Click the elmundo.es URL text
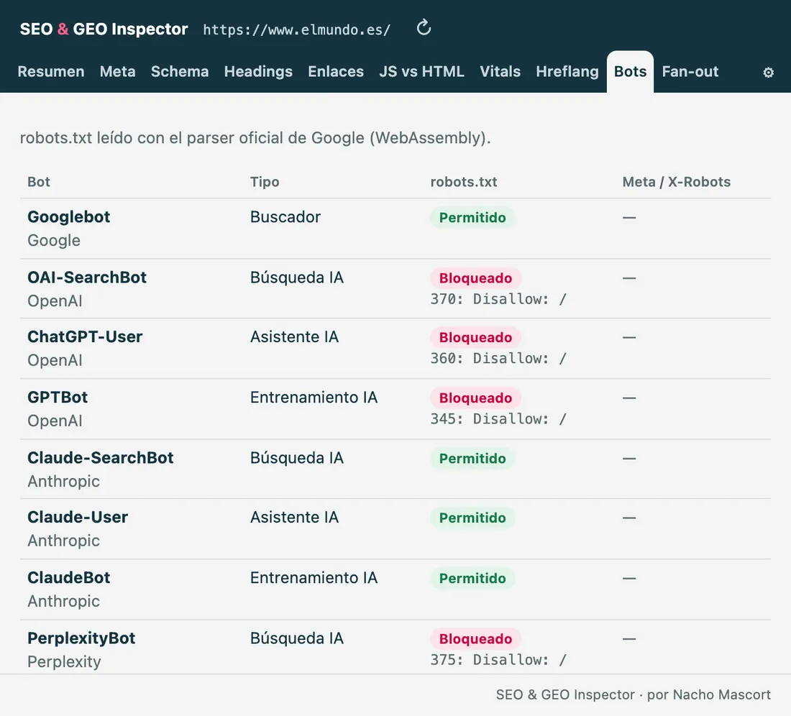The height and width of the screenshot is (716, 791). [x=296, y=29]
